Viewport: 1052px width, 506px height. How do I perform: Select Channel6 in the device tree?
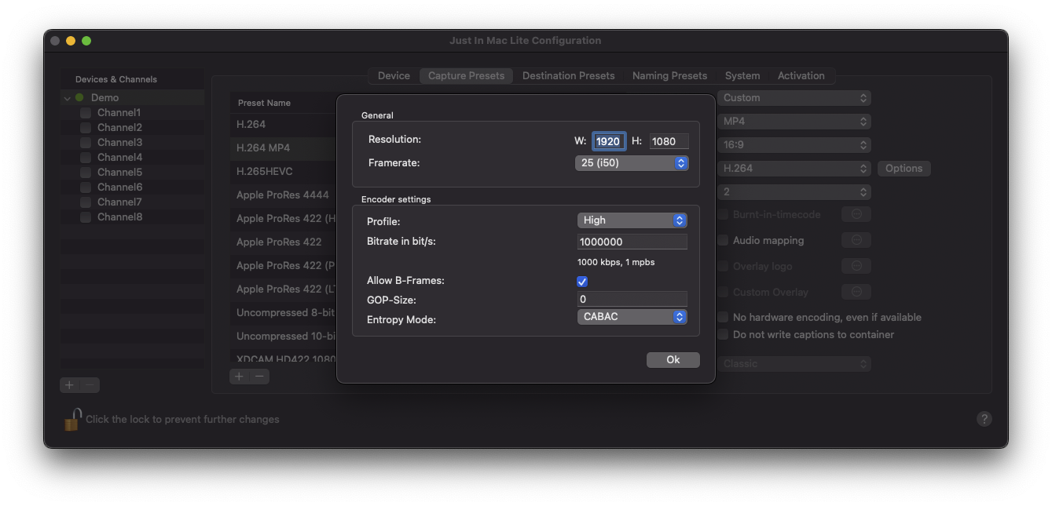coord(119,187)
